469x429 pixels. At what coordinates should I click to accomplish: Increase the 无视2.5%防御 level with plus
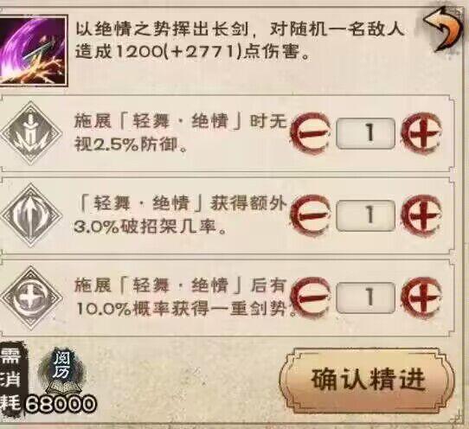422,133
